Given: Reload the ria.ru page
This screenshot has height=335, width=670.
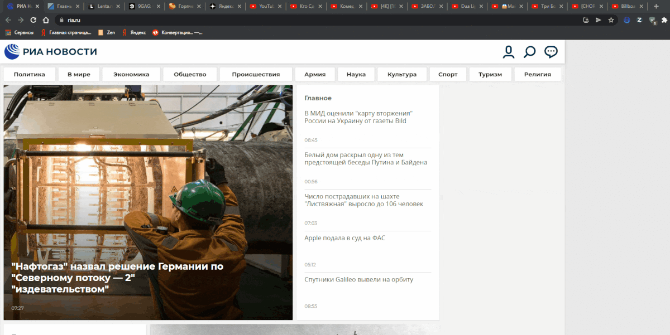Looking at the screenshot, I should pos(33,20).
